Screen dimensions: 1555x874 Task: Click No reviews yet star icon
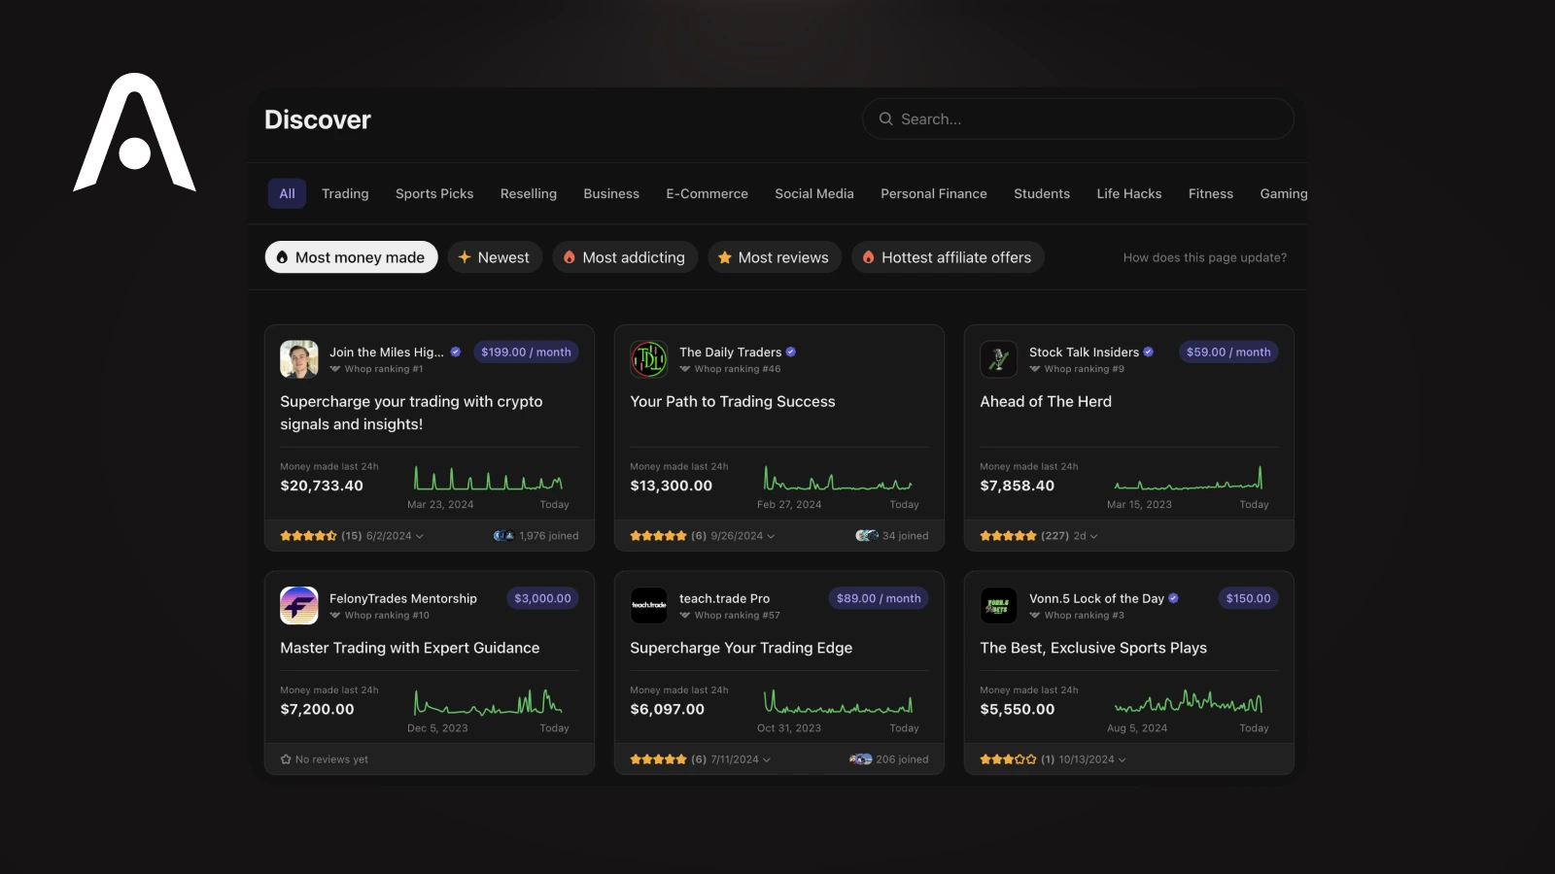coord(286,759)
